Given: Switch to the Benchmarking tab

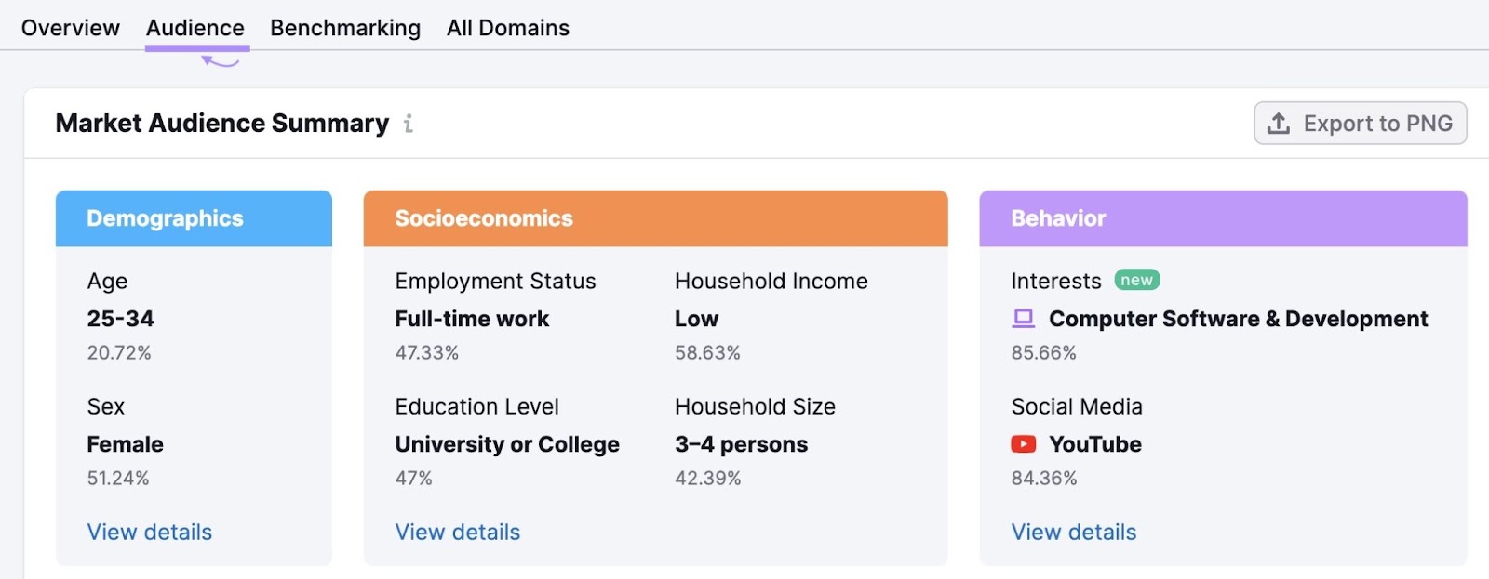Looking at the screenshot, I should point(345,28).
